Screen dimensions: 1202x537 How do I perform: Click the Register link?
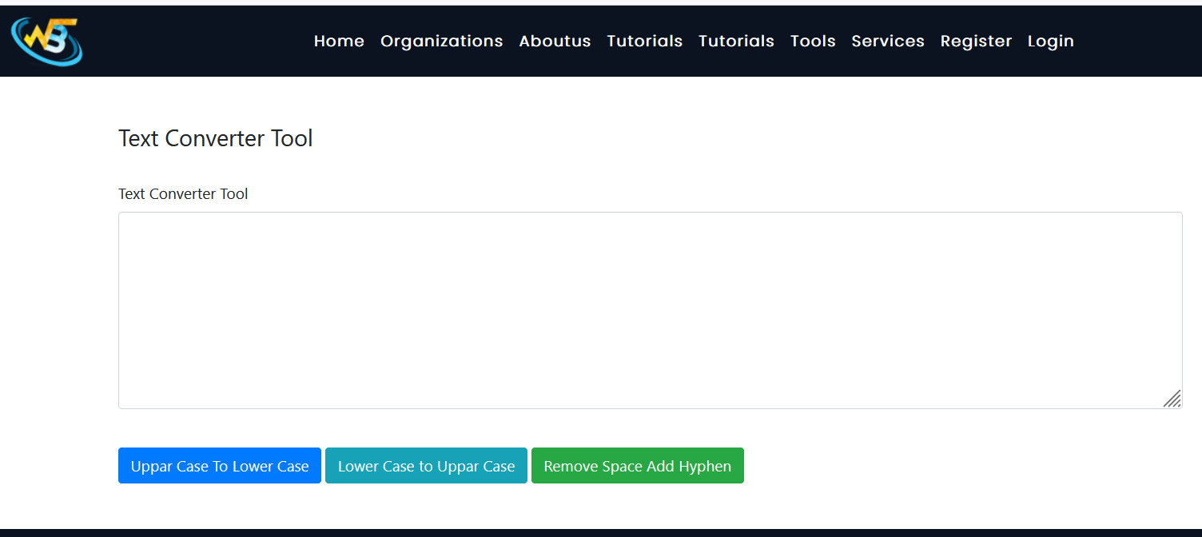pos(976,41)
